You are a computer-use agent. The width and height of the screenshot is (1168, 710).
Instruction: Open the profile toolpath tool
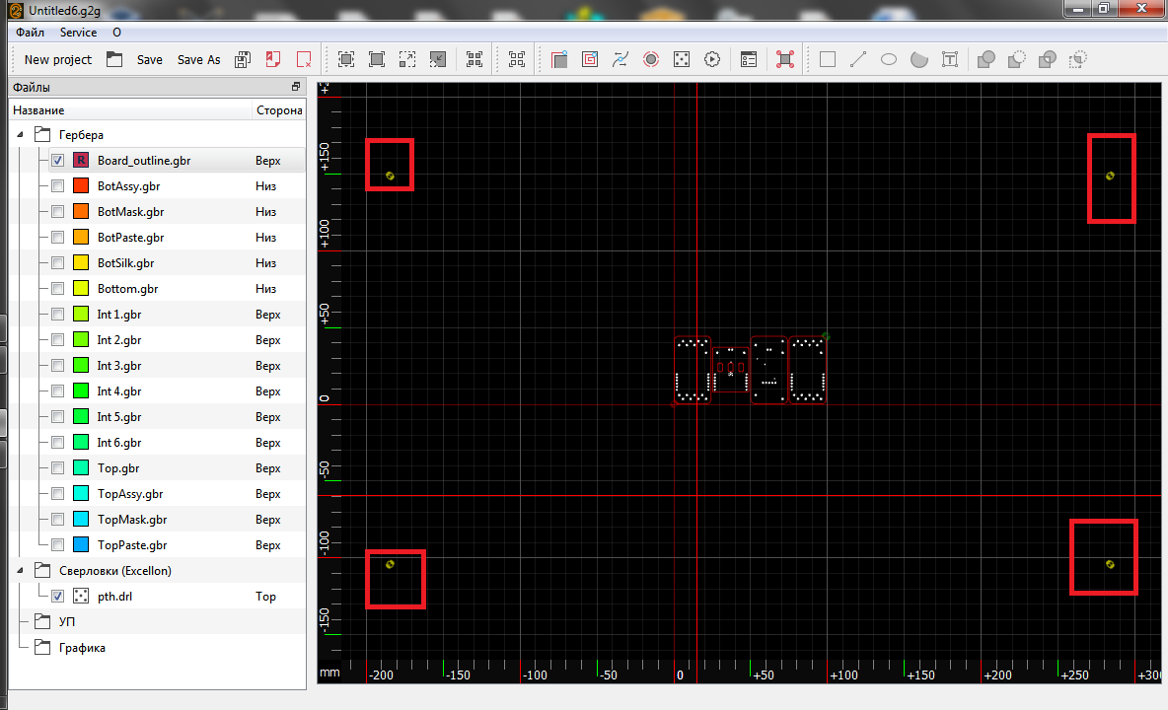[559, 59]
